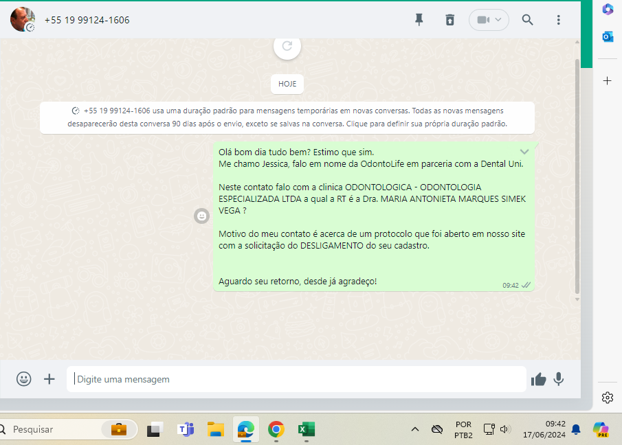Open Excel from the taskbar
622x445 pixels.
[307, 429]
